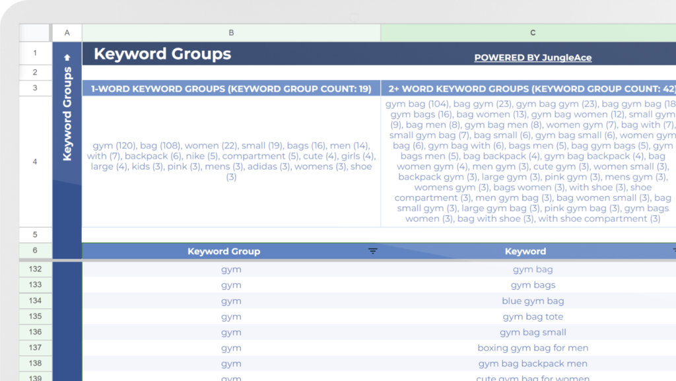The height and width of the screenshot is (381, 676).
Task: Select the 2+ word keyword groups header cell
Action: pyautogui.click(x=528, y=88)
